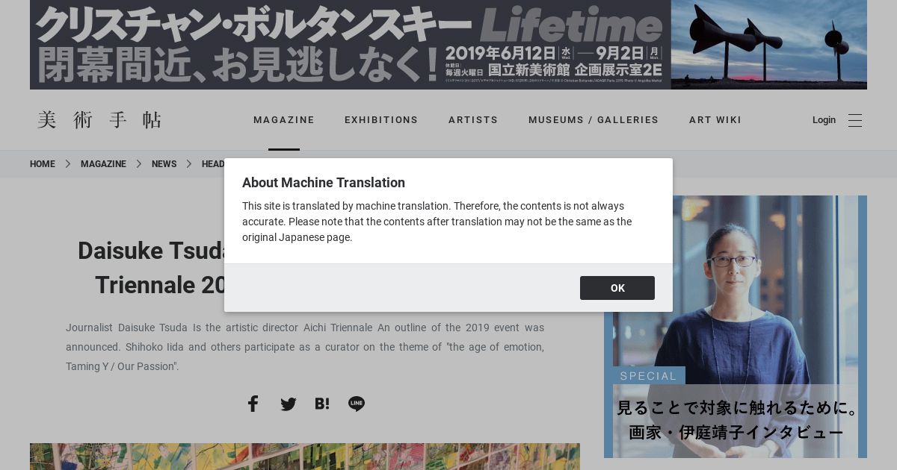Image resolution: width=897 pixels, height=470 pixels.
Task: Open the MAGAZINE menu item
Action: click(x=284, y=120)
